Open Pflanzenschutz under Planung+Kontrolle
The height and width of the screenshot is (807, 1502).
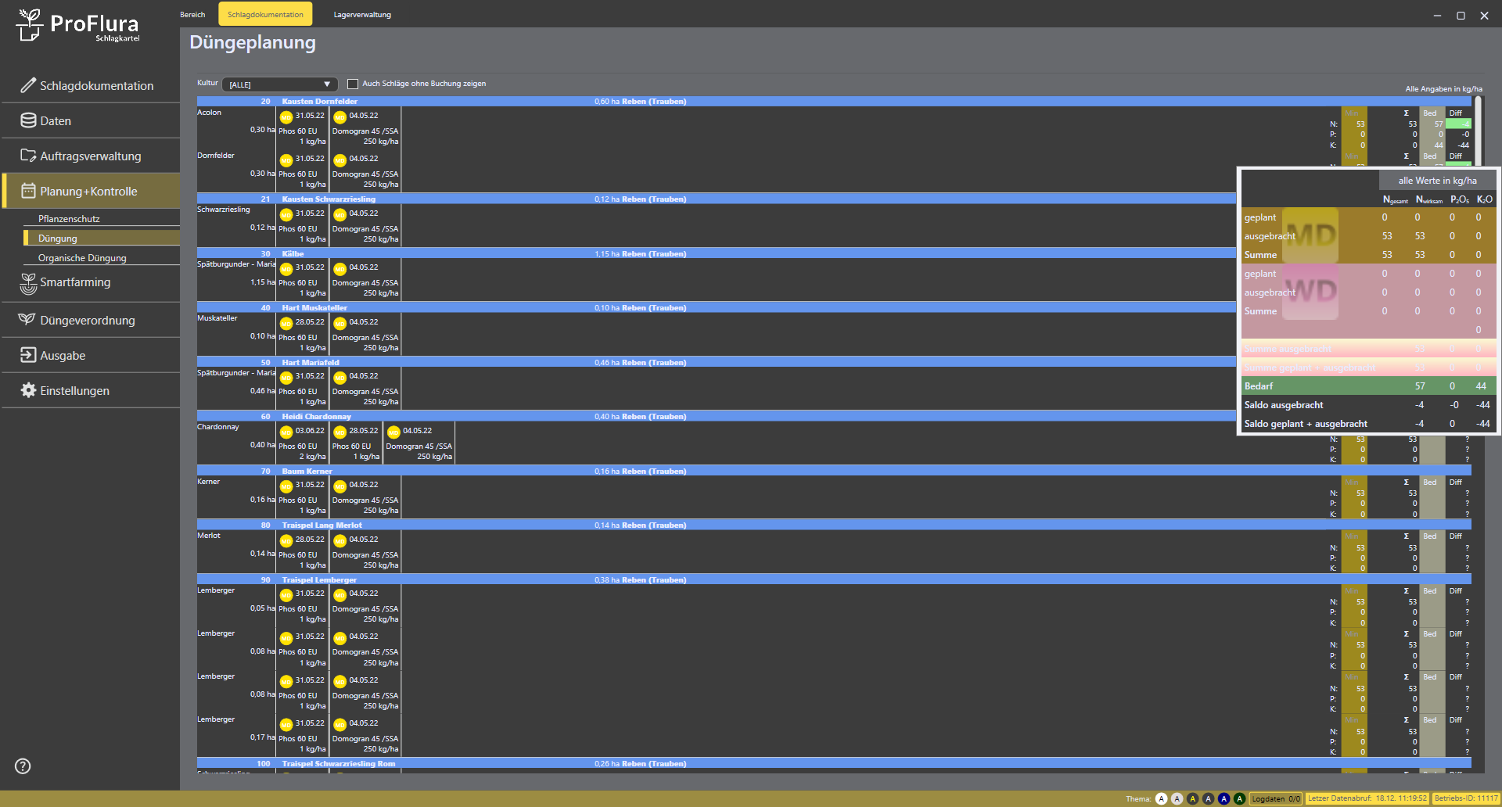[x=69, y=219]
